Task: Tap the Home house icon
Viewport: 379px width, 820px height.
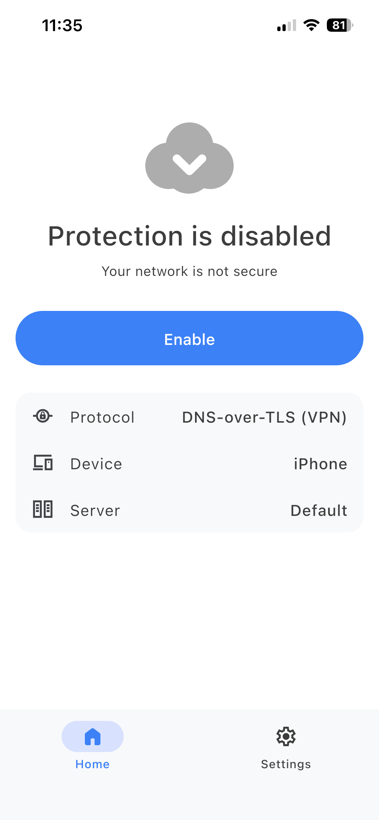Action: point(93,736)
